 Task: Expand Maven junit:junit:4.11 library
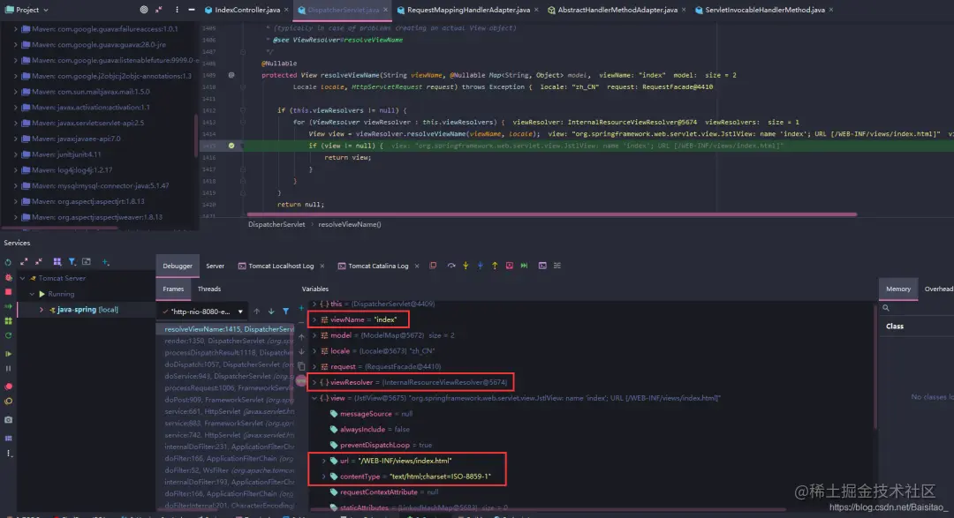[x=15, y=154]
